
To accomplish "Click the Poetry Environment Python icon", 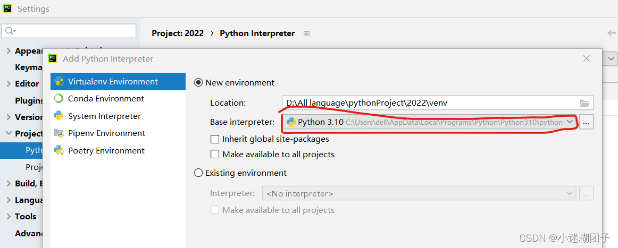I will click(59, 150).
